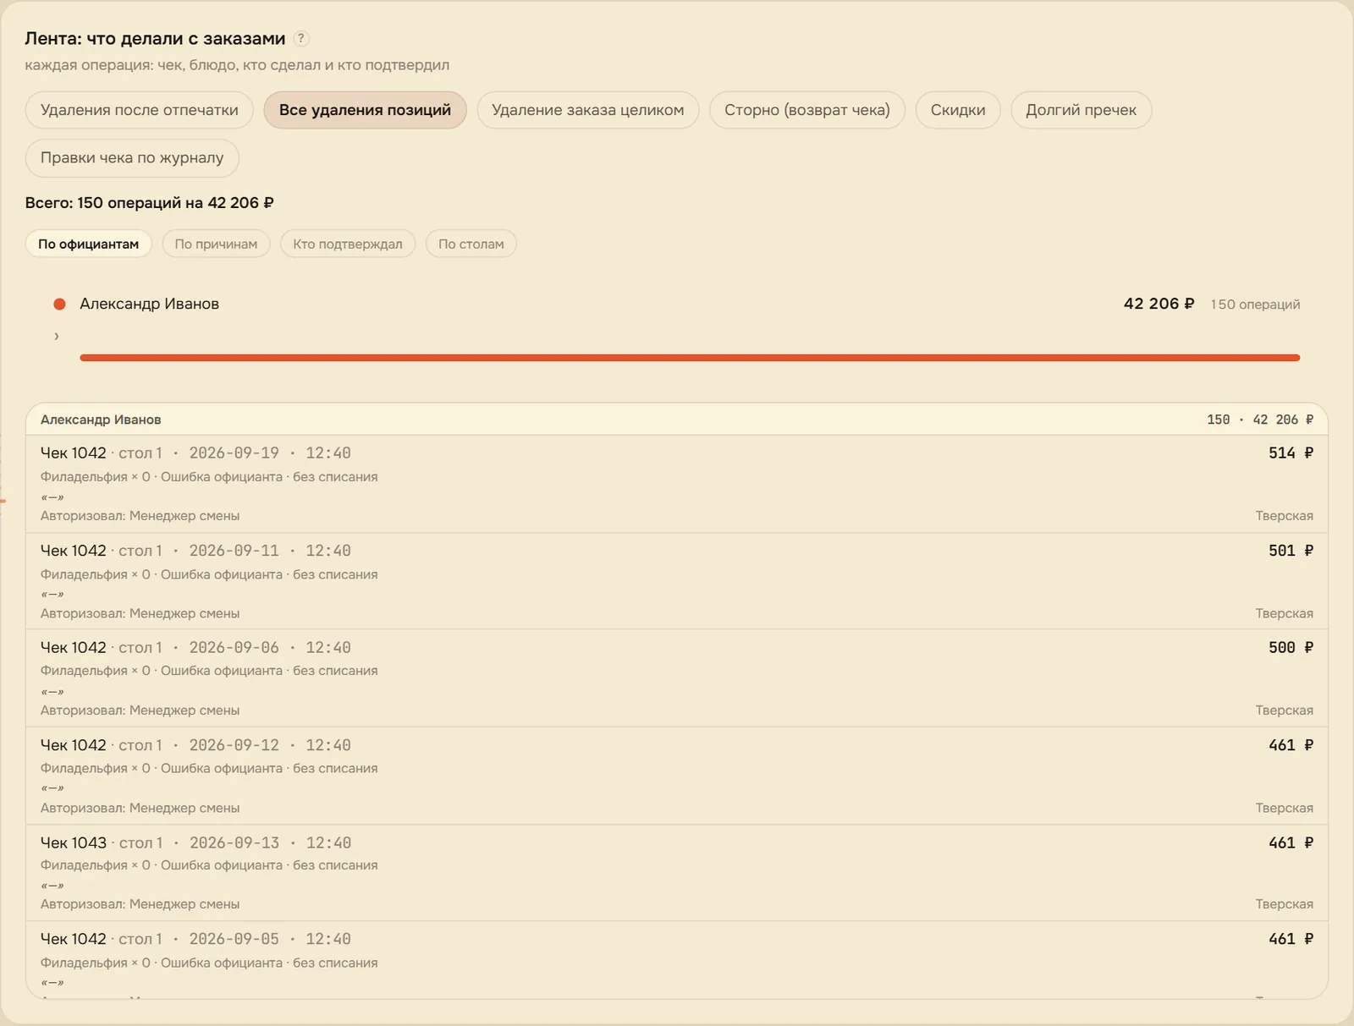1354x1026 pixels.
Task: Group by Кто подтверждал
Action: (x=348, y=244)
